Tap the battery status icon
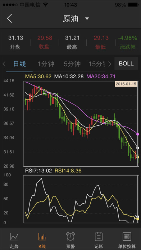141x250 pixels. (x=133, y=5)
